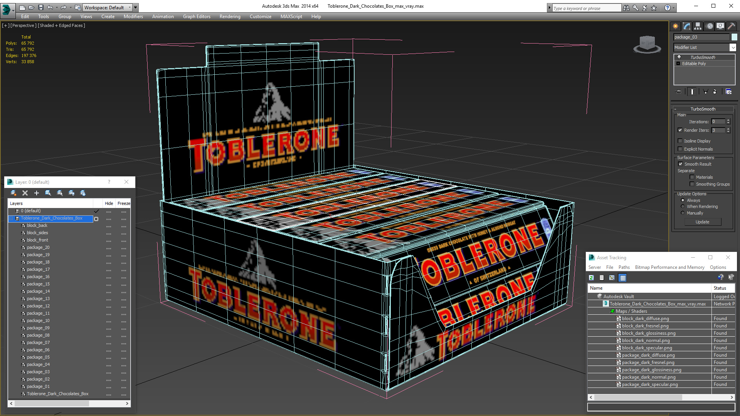Collapse the Toblerone_Dark_Chocolates_Box layer tree
Image resolution: width=740 pixels, height=416 pixels.
click(11, 218)
